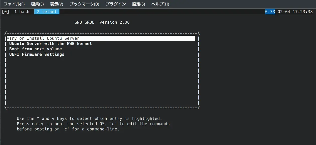Open the ヘルプ(H) menu
This screenshot has width=316, height=145.
pos(160,4)
